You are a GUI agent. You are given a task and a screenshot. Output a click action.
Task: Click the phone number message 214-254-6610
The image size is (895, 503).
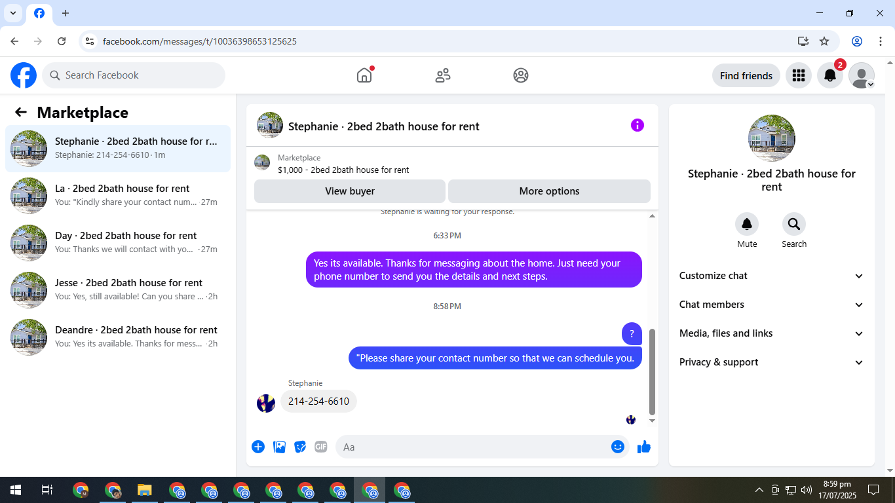point(318,401)
